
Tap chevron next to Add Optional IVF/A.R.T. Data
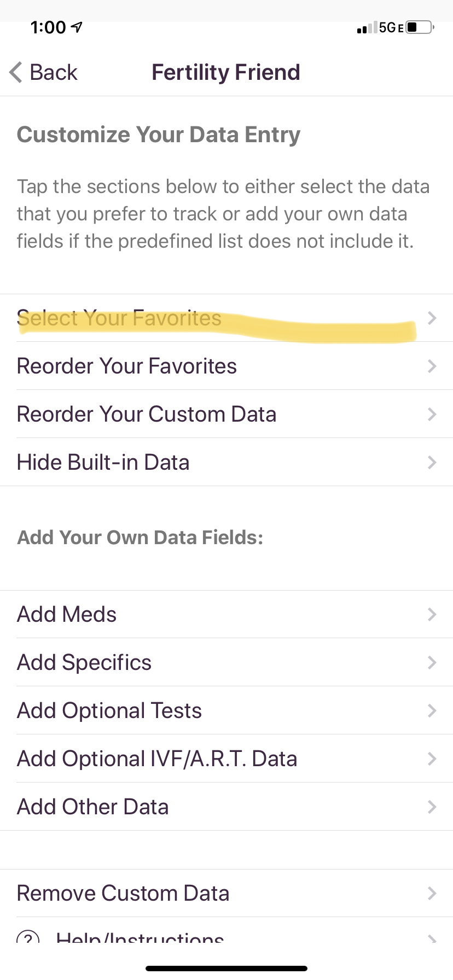(432, 759)
